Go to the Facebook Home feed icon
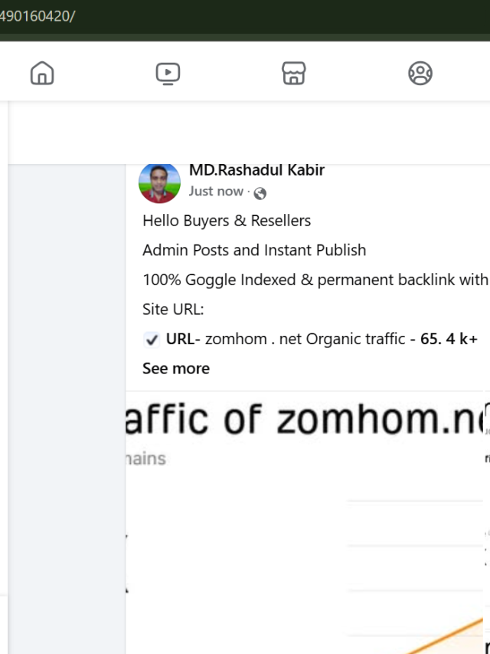490x654 pixels. coord(42,74)
